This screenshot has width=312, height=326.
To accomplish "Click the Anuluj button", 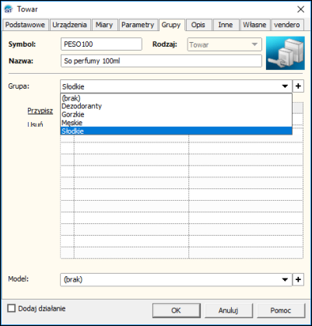I will 229,310.
